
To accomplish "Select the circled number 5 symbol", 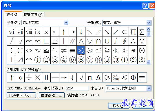I will (x=72, y=60).
